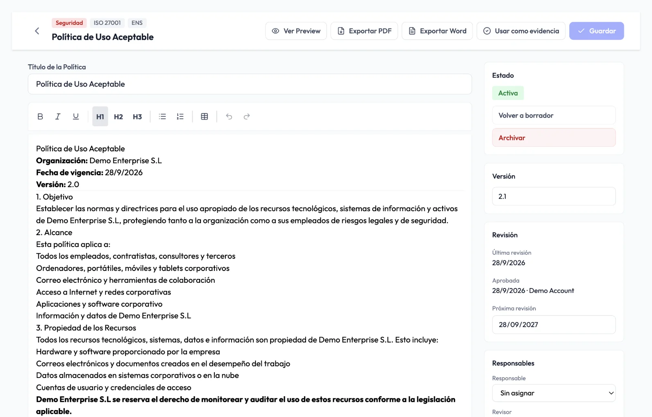Edit the Título de la Política field

pyautogui.click(x=250, y=84)
